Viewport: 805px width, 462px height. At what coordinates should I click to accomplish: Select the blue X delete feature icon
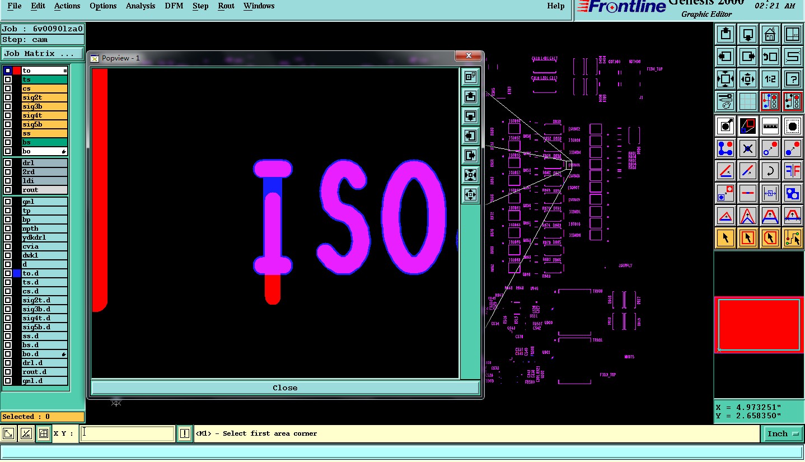click(x=748, y=148)
